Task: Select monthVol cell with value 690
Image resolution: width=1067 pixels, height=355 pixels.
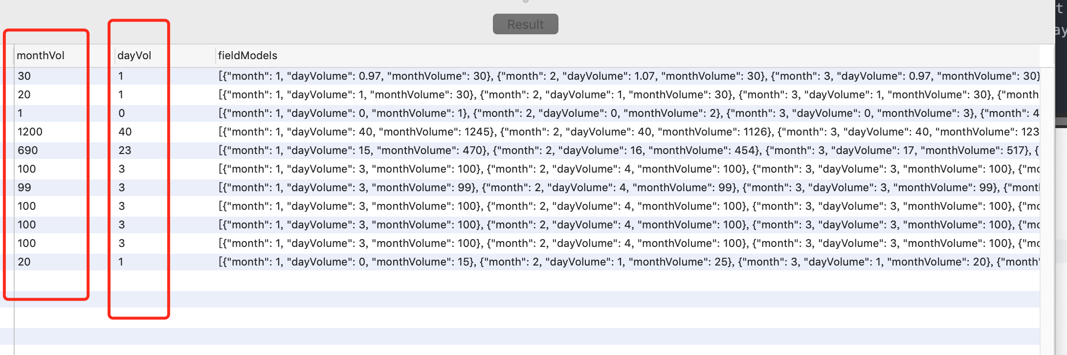Action: click(64, 150)
